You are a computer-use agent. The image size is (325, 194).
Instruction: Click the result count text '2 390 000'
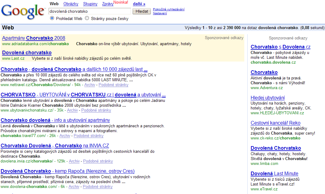point(232,28)
